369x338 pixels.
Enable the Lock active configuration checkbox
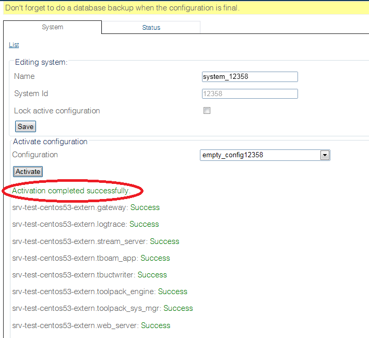(207, 111)
